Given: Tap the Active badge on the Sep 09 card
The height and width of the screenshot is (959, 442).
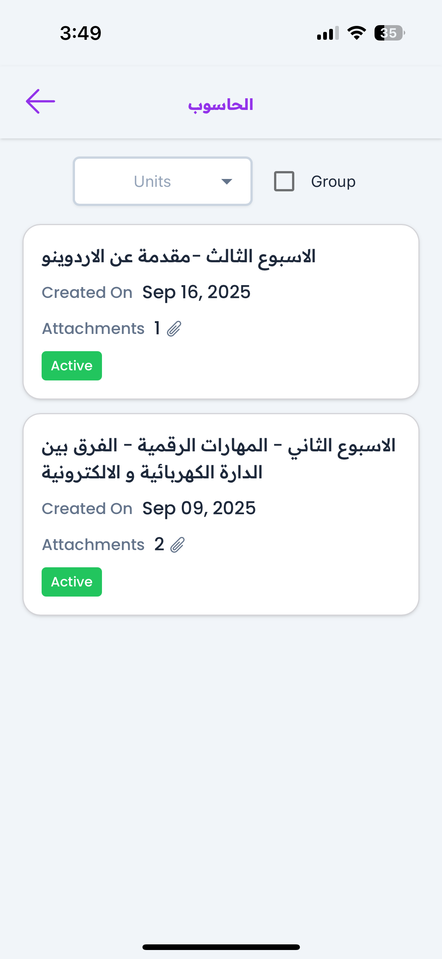Looking at the screenshot, I should click(72, 582).
